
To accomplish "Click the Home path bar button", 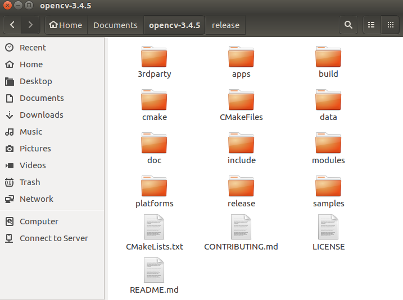I will pyautogui.click(x=66, y=25).
